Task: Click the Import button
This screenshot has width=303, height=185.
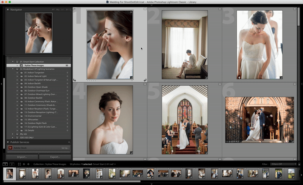Action: click(x=22, y=157)
